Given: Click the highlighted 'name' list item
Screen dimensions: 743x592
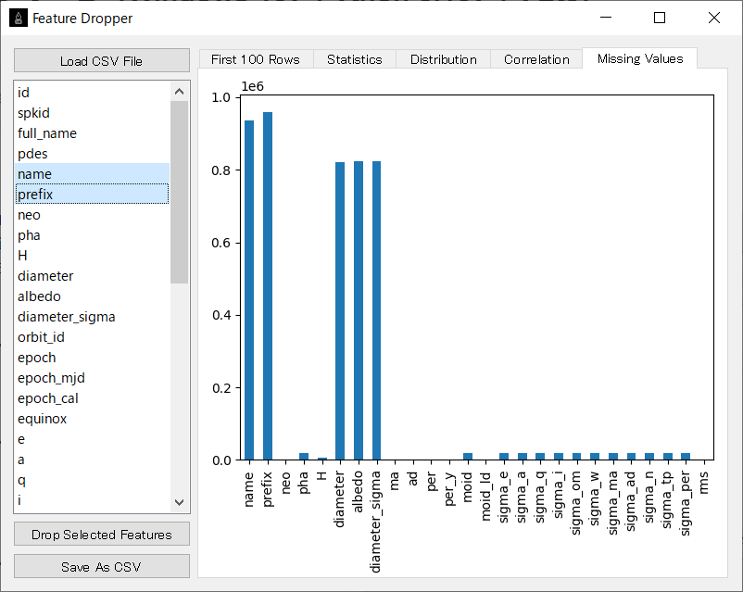Looking at the screenshot, I should pos(93,174).
